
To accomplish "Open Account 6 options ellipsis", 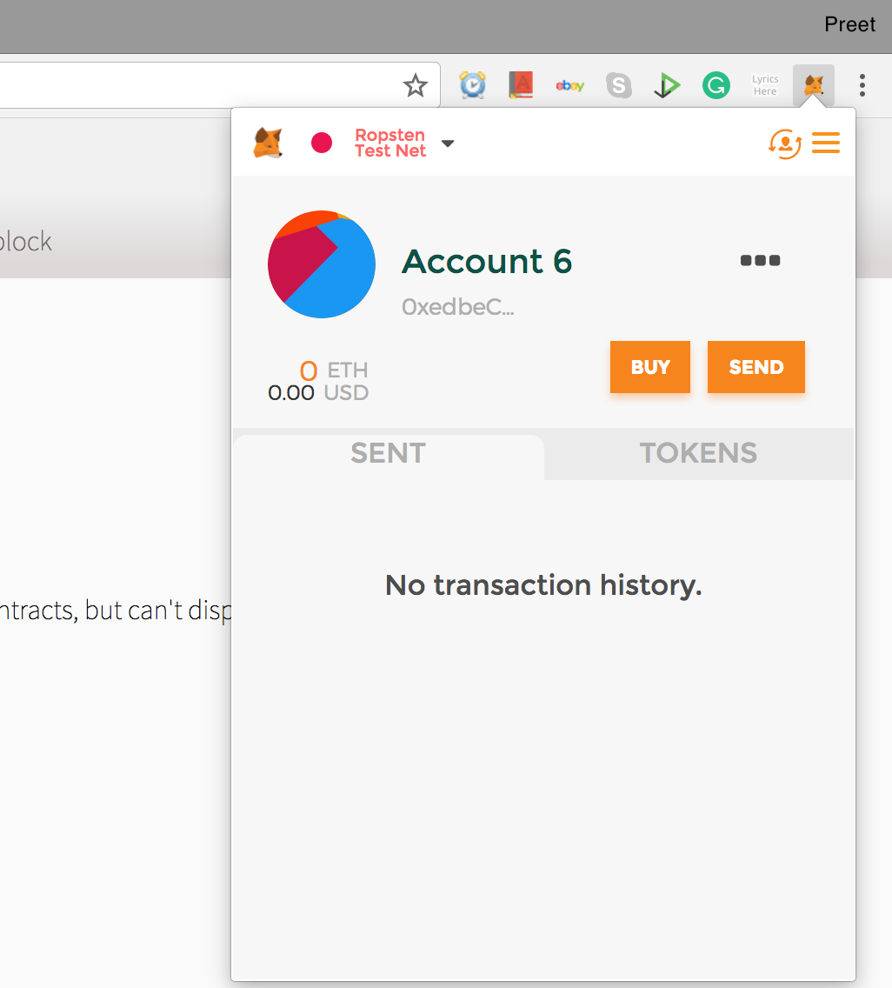I will click(761, 260).
